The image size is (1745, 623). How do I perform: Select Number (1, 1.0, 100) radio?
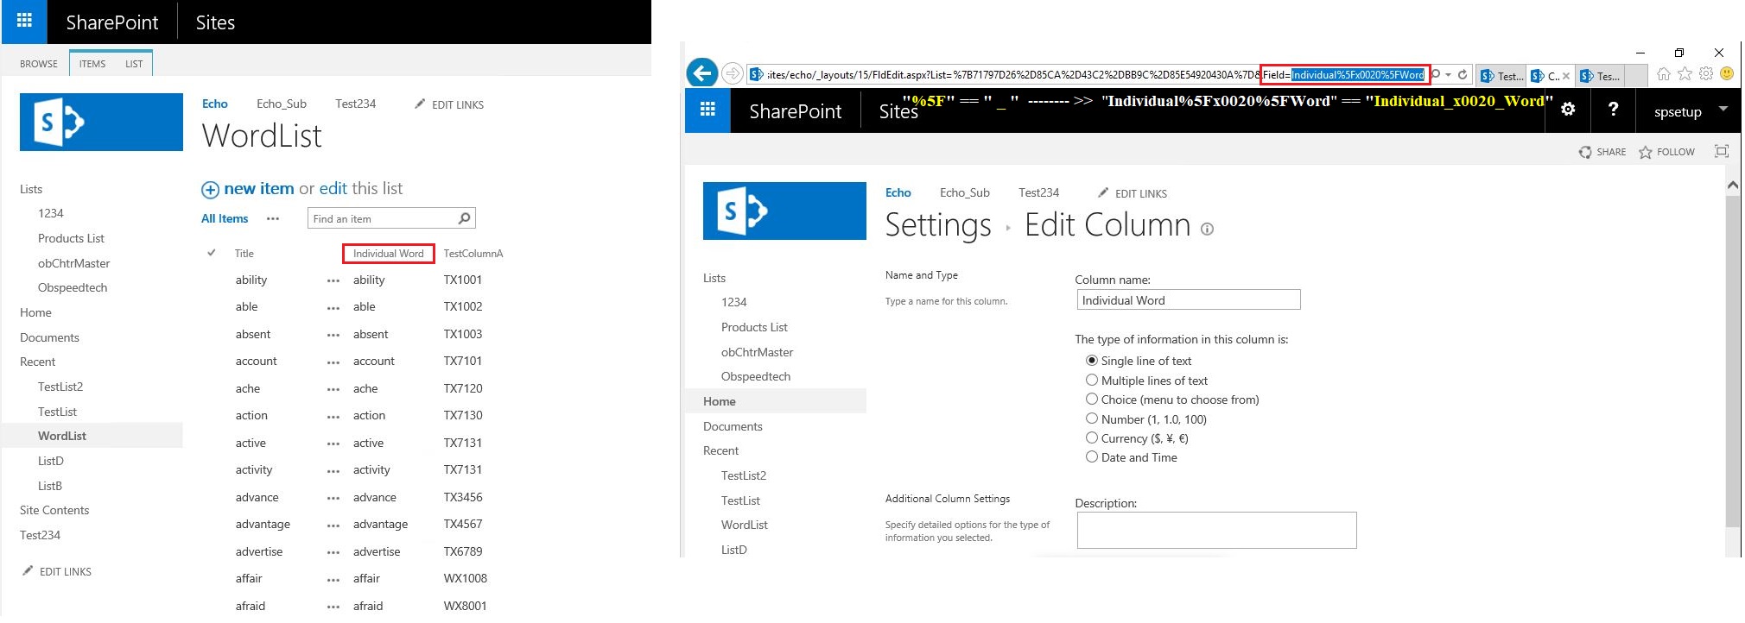pyautogui.click(x=1092, y=418)
